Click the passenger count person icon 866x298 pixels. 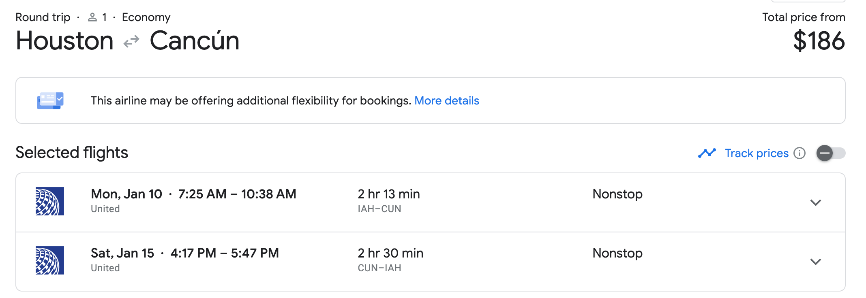click(x=92, y=17)
